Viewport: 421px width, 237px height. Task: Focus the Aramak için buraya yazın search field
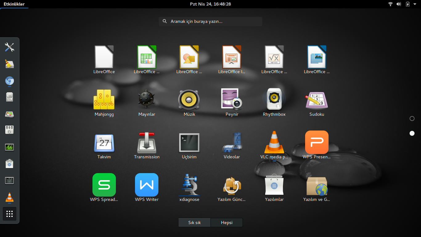(211, 22)
